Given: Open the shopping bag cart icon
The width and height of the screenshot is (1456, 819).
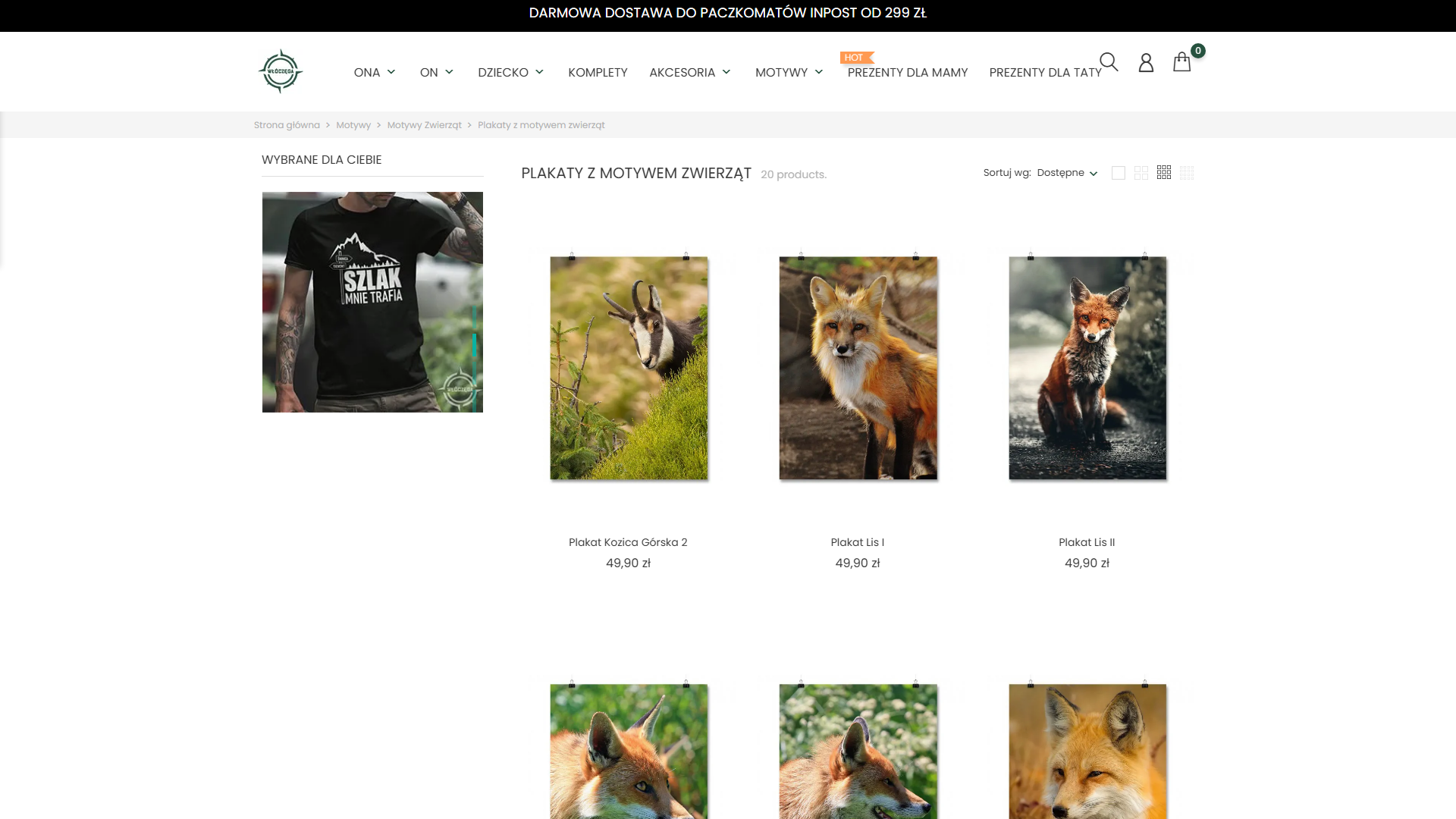Looking at the screenshot, I should pos(1181,61).
